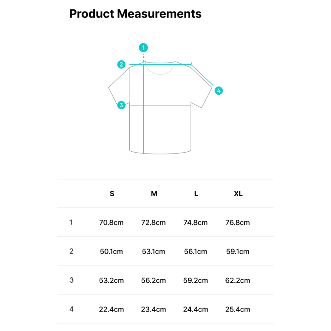Click the teal marker number 2
Image resolution: width=331 pixels, height=331 pixels.
coord(121,65)
